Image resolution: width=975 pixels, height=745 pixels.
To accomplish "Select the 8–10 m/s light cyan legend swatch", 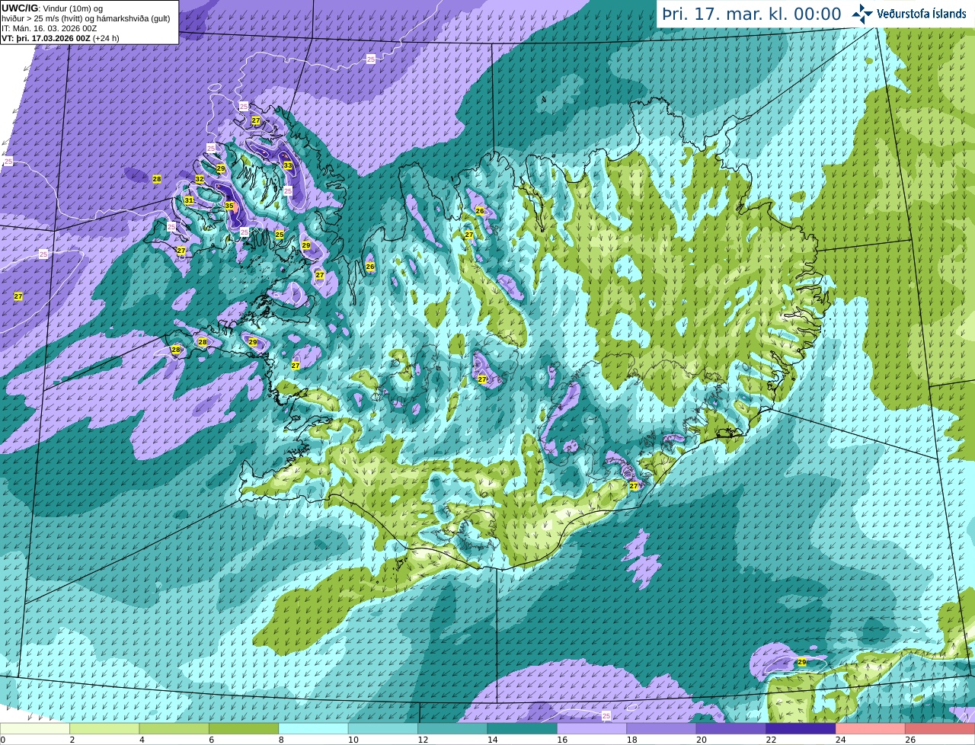I will click(313, 728).
